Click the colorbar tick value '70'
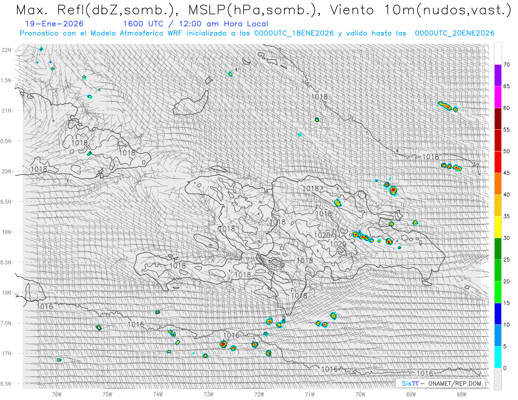The width and height of the screenshot is (518, 400). (x=506, y=65)
